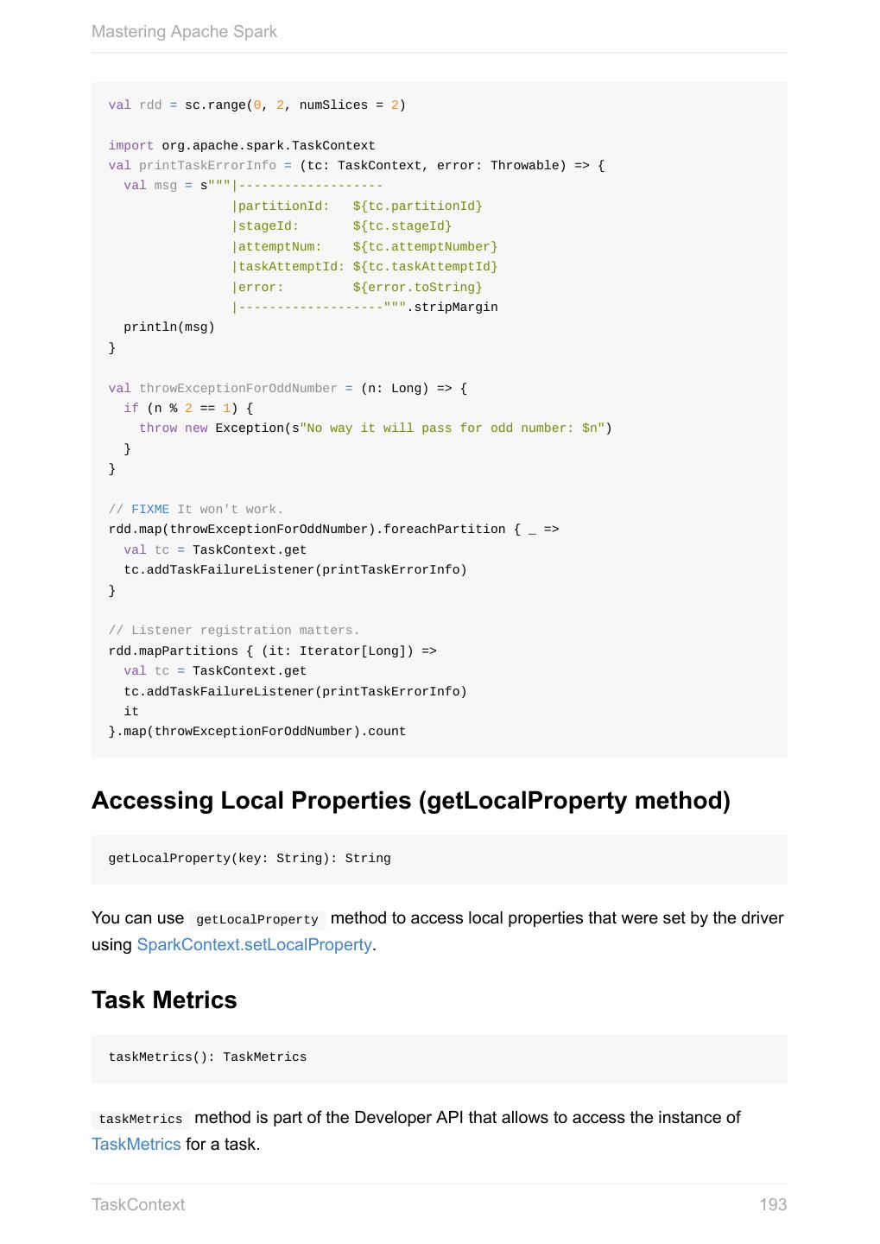Image resolution: width=880 pixels, height=1244 pixels.
Task: Click the taskMetrics(): TaskMetrics signature block
Action: point(207,1057)
